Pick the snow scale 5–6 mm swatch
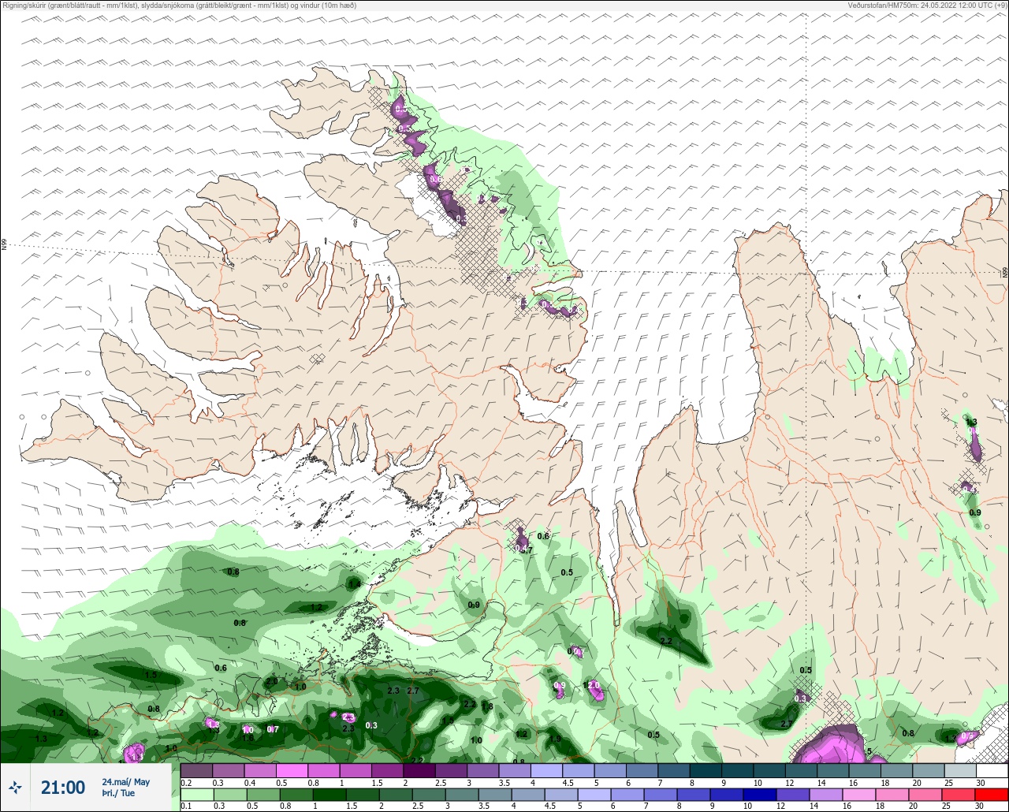This screenshot has width=1009, height=812. tap(610, 770)
